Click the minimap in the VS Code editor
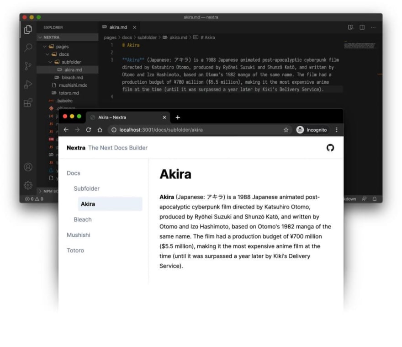 (x=360, y=45)
